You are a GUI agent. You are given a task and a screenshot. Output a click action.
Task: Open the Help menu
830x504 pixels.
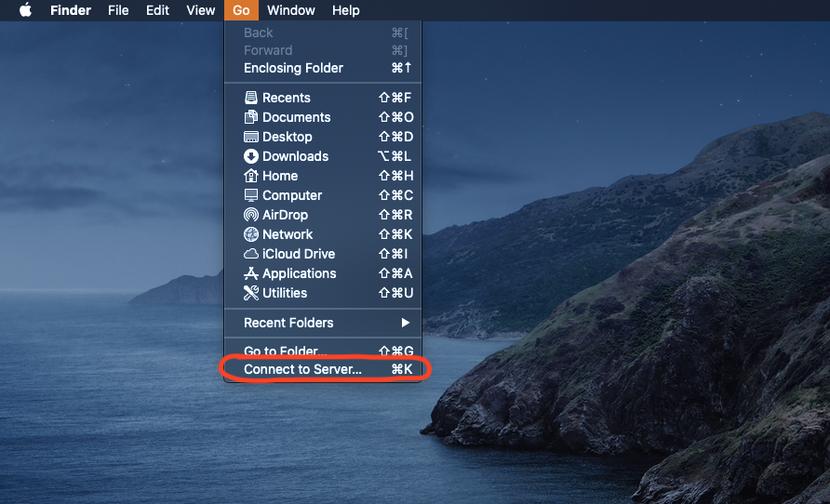click(x=345, y=10)
